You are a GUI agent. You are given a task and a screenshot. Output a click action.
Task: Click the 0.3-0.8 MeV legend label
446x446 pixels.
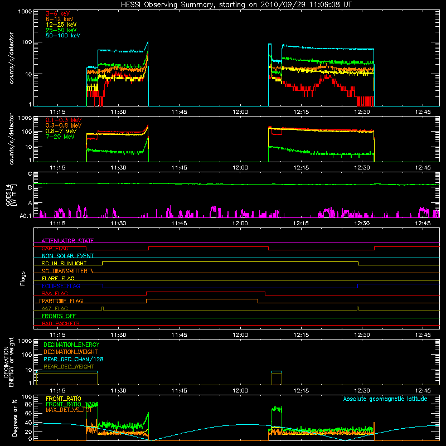click(64, 125)
